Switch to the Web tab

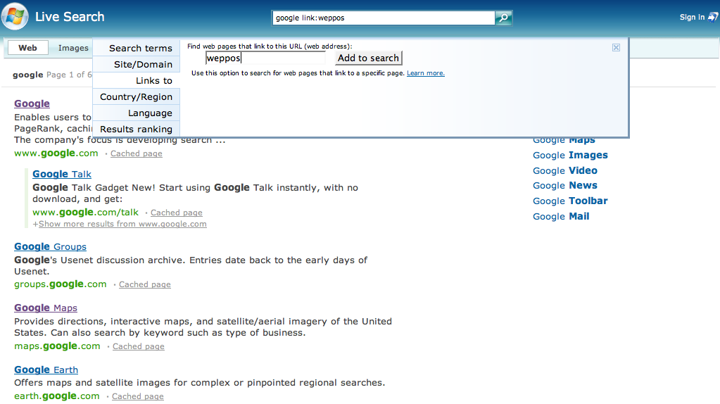click(27, 48)
